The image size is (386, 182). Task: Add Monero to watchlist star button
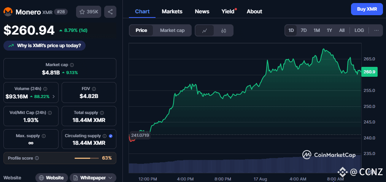89,12
